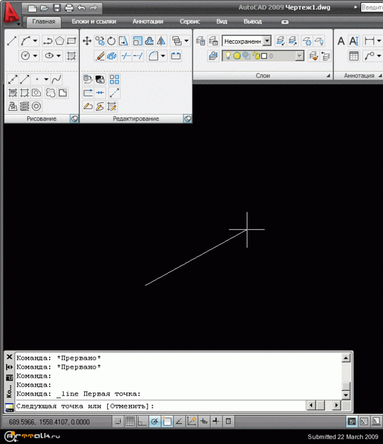
Task: Switch to the Сервис ribbon tab
Action: tap(189, 21)
